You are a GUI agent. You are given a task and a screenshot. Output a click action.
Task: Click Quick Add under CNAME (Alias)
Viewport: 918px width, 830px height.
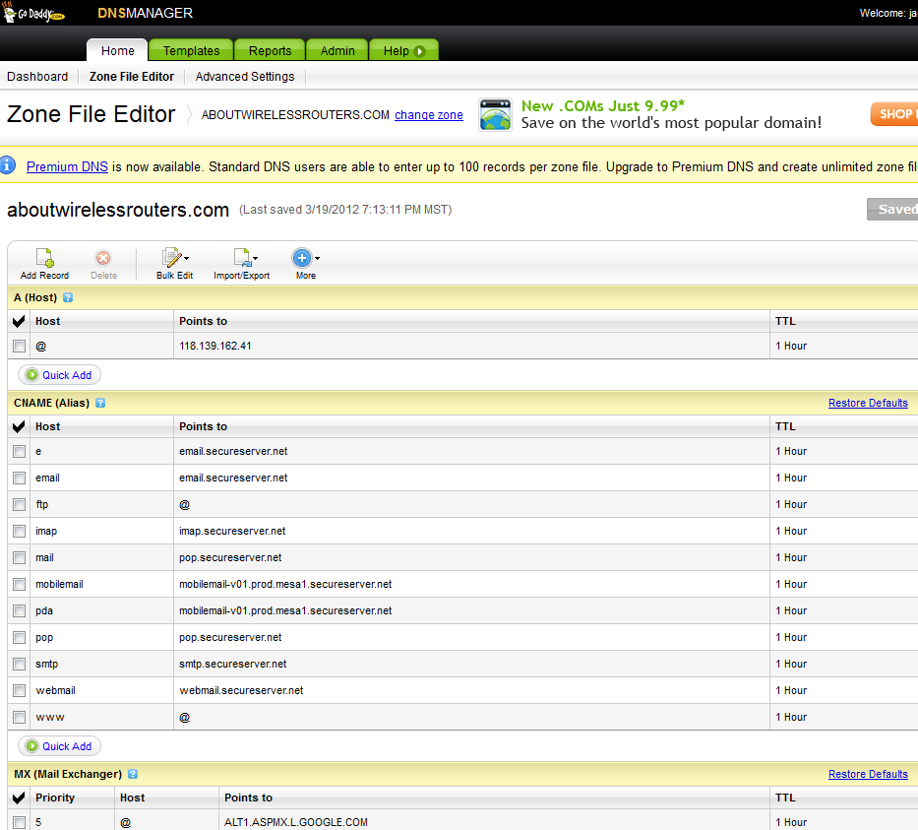tap(60, 746)
